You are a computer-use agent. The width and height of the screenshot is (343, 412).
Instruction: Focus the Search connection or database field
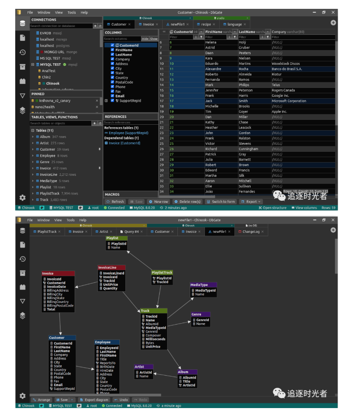[x=61, y=26]
